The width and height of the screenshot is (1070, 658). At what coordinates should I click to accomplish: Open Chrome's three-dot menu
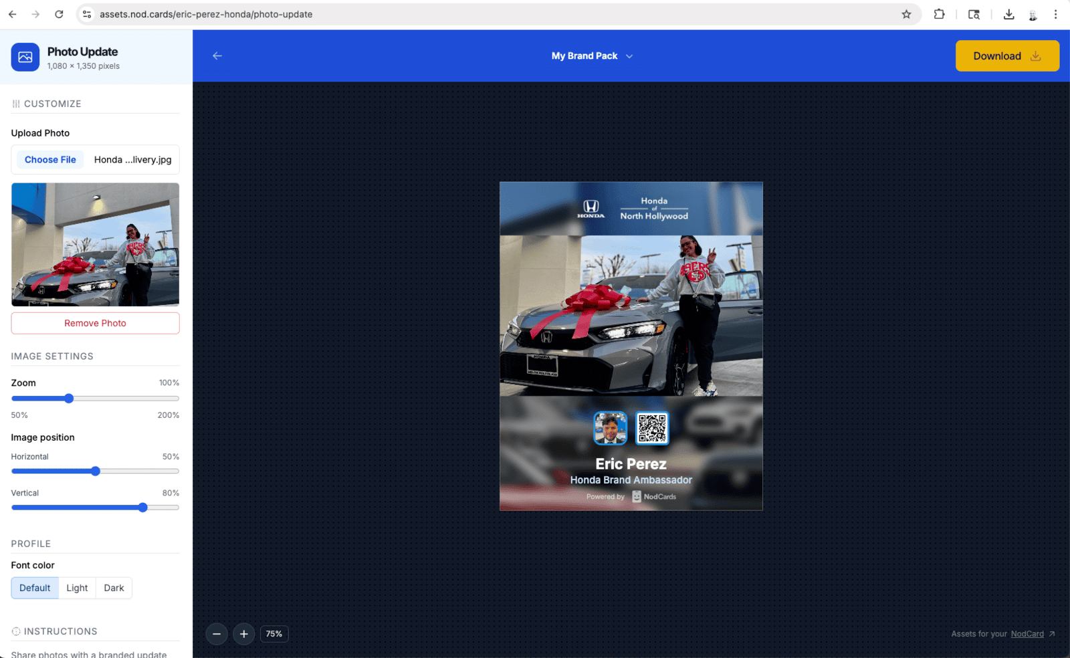click(1055, 14)
